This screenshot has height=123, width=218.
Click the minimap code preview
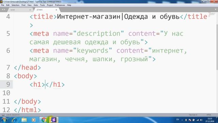click(x=212, y=14)
